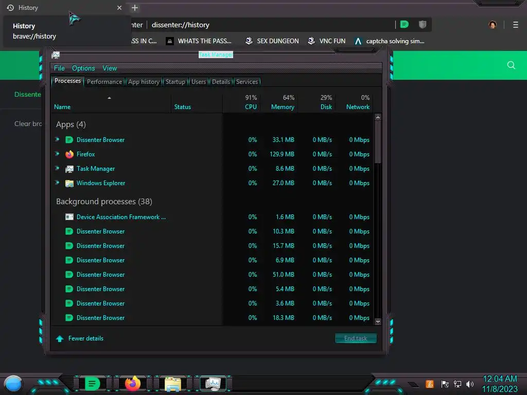This screenshot has height=395, width=527.
Task: Click the search icon on history page
Action: 511,65
